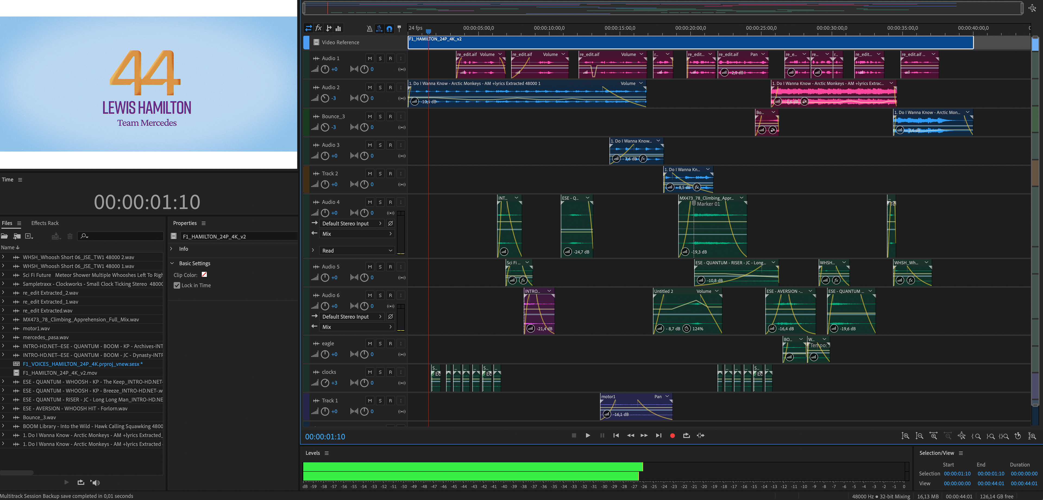Viewport: 1043px width, 500px height.
Task: Click the Pause transport button
Action: tap(602, 435)
